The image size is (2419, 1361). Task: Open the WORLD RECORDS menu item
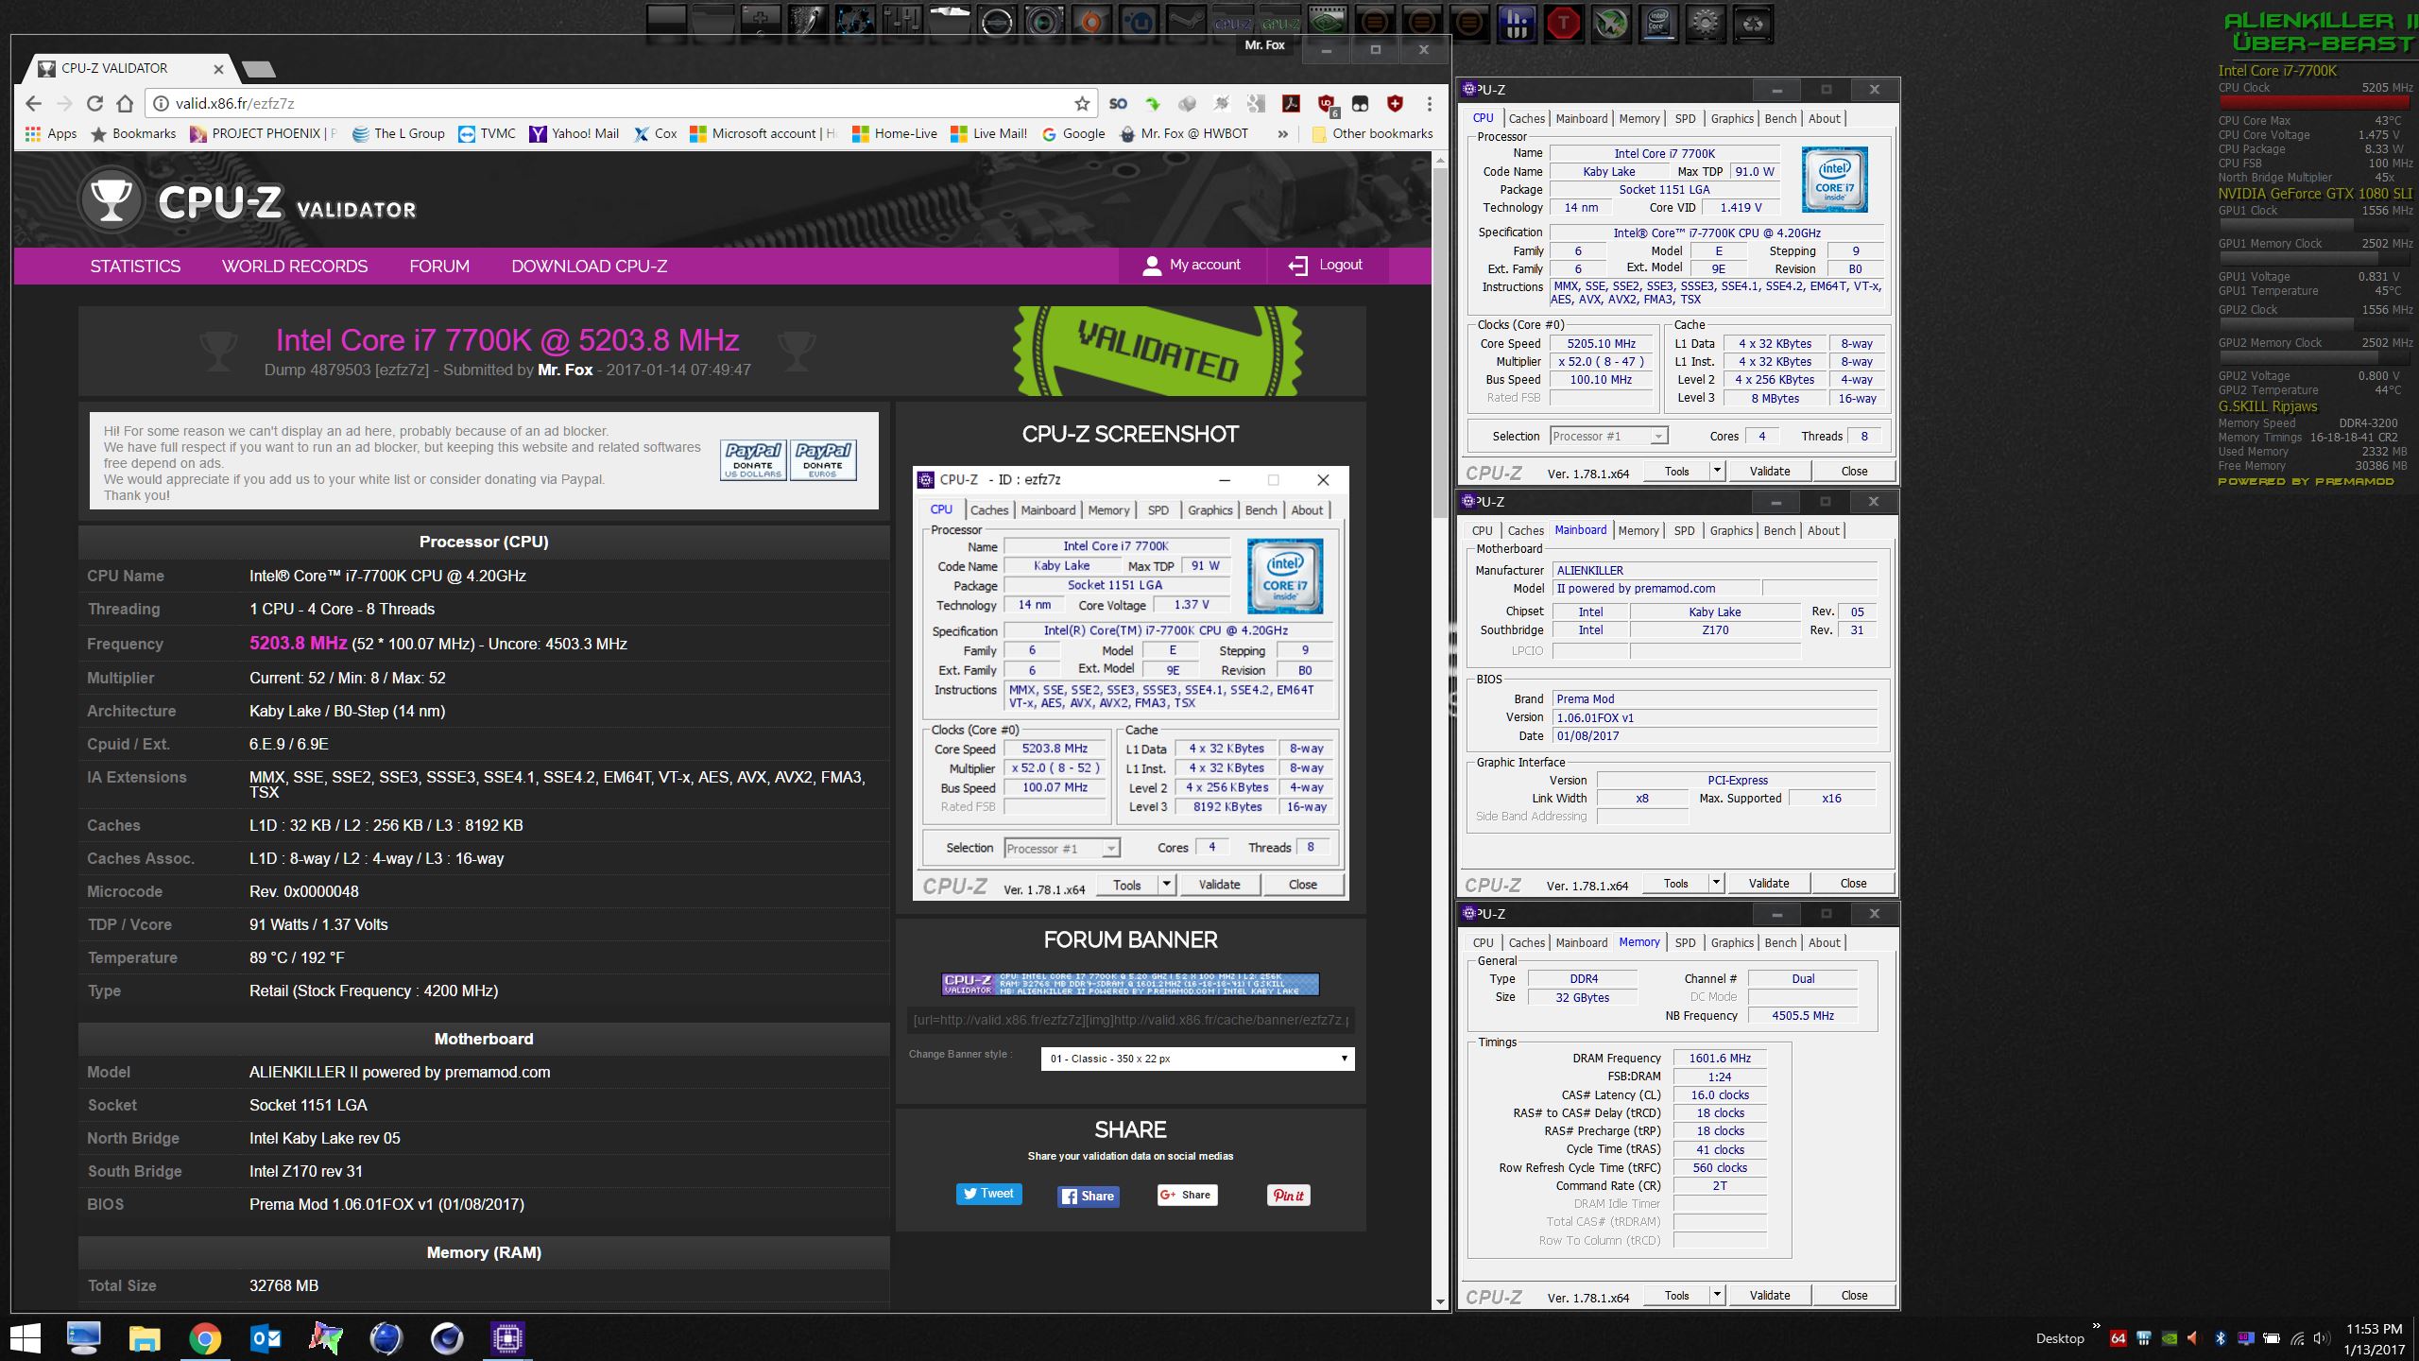[295, 267]
